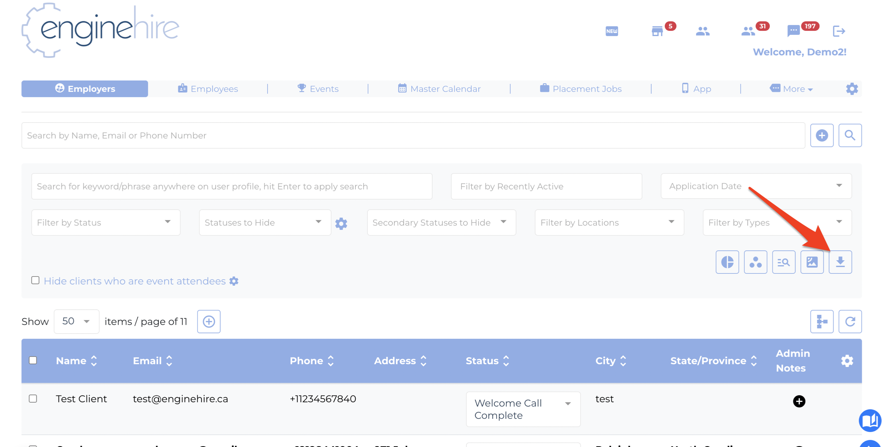Select the Test Client row checkbox
Viewport: 882px width, 447px height.
pos(33,399)
